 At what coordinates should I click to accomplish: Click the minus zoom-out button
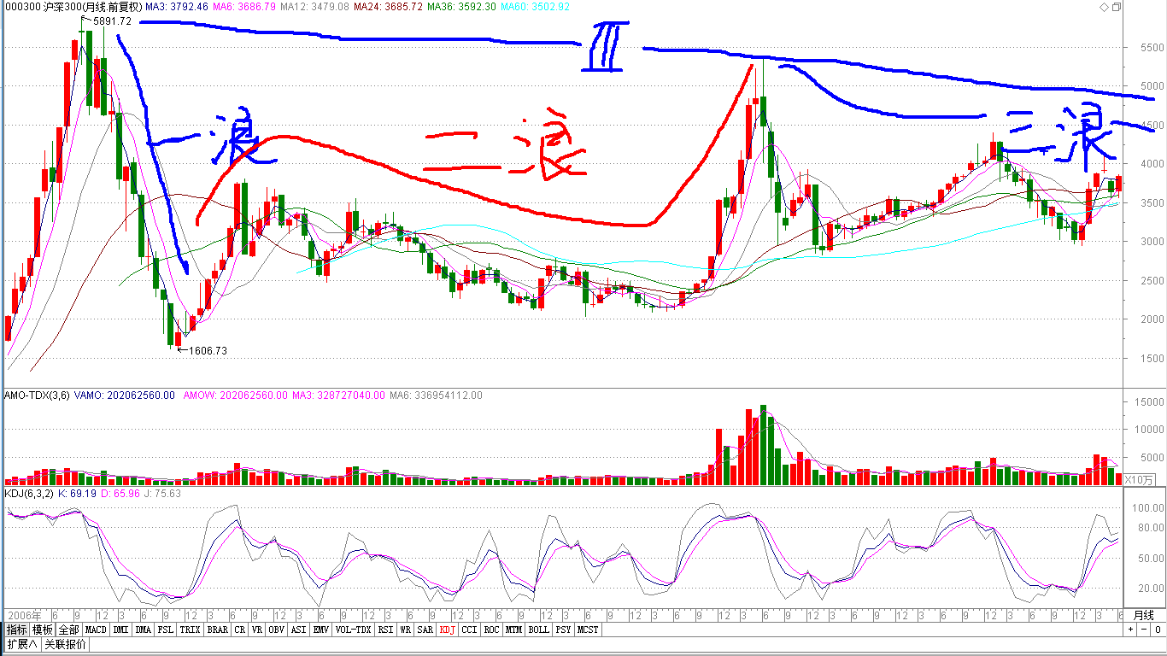coord(1143,629)
